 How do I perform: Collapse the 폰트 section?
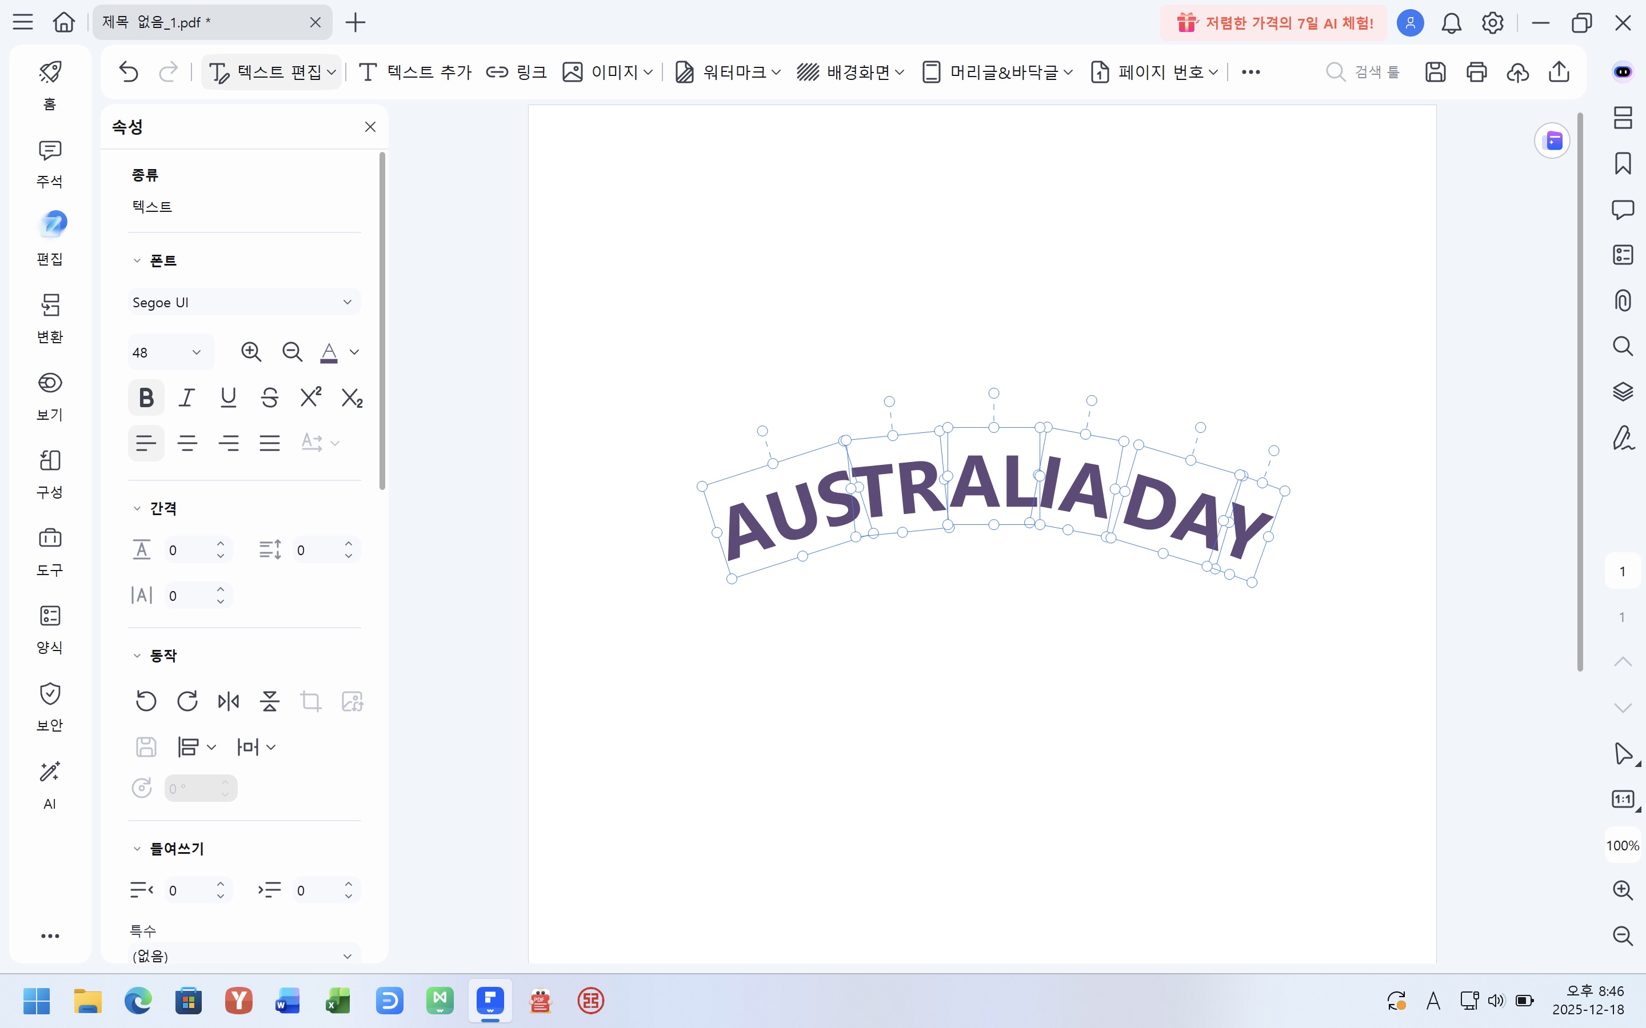(138, 260)
